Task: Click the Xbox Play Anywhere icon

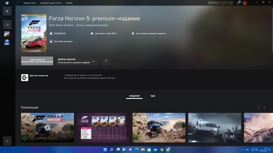Action: pyautogui.click(x=51, y=41)
